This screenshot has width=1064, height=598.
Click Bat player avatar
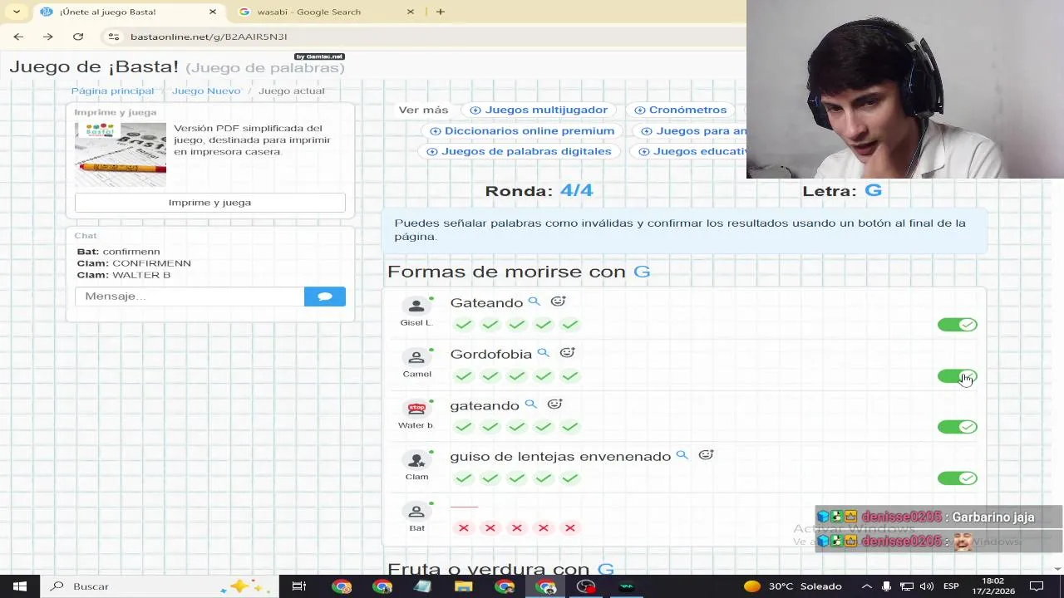[416, 512]
